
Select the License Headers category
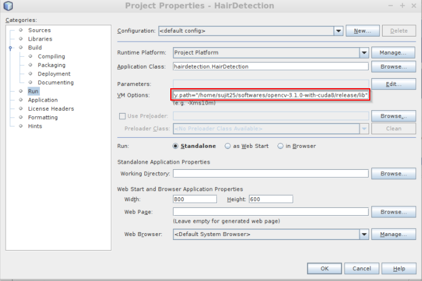(51, 108)
